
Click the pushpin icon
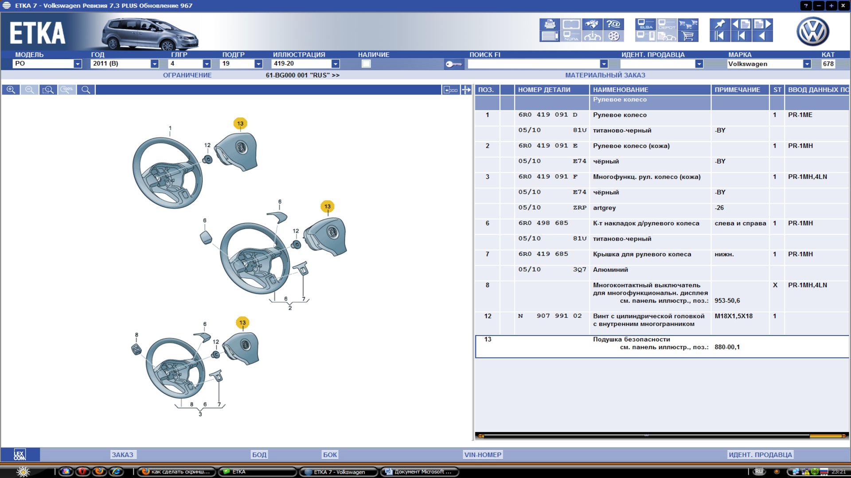click(x=719, y=24)
